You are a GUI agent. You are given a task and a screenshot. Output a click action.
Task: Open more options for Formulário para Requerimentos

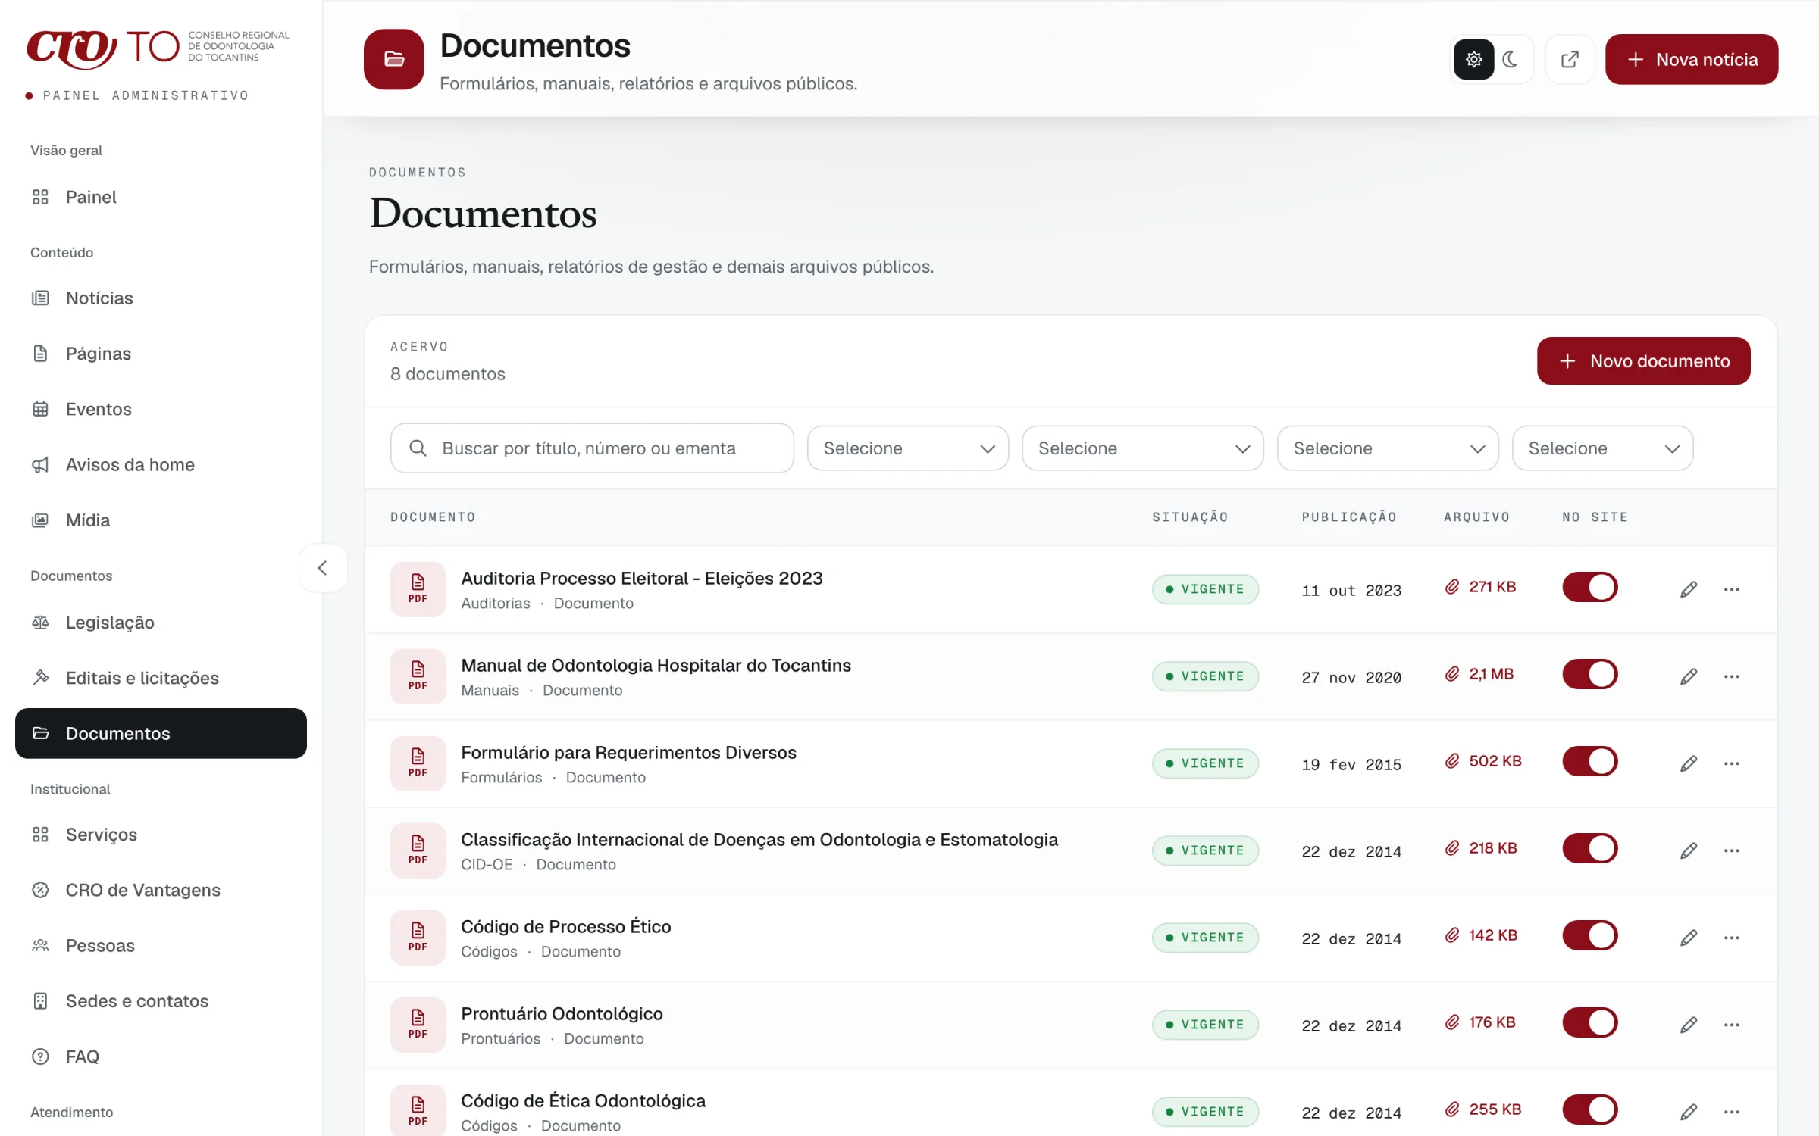pos(1731,763)
